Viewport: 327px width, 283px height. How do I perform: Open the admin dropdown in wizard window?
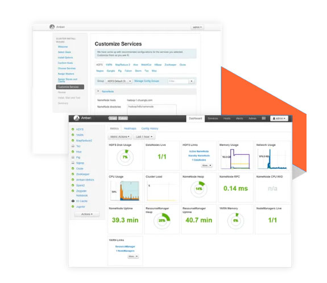point(197,27)
